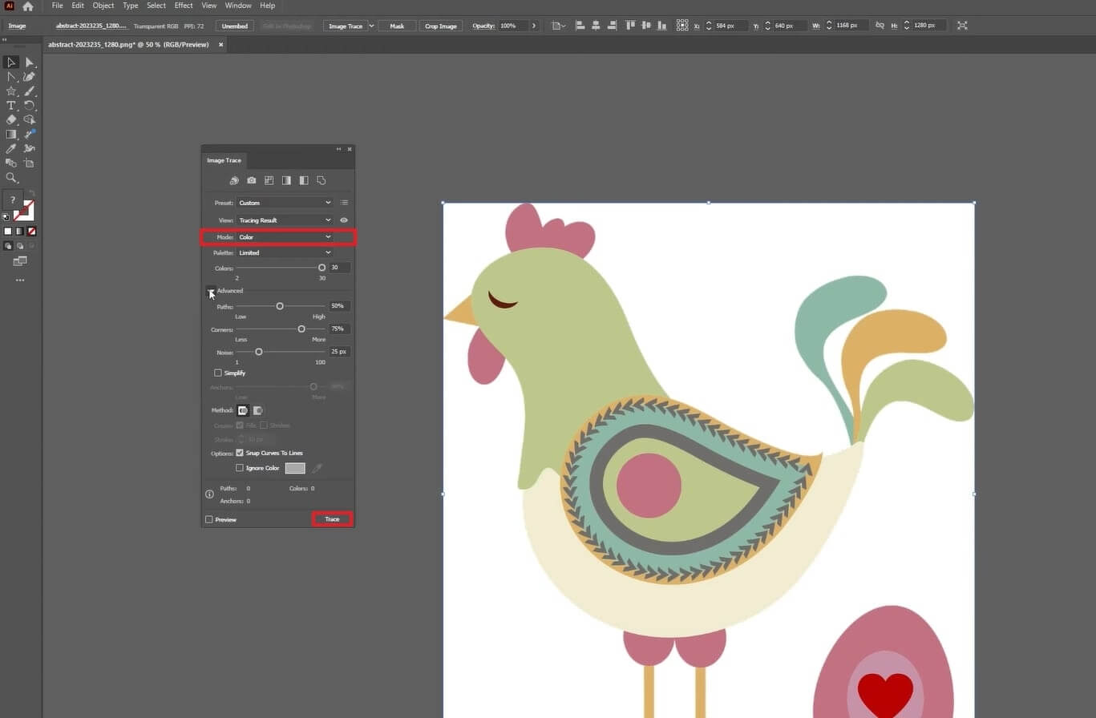The image size is (1096, 718).
Task: Select the Gradient tool
Action: point(11,135)
